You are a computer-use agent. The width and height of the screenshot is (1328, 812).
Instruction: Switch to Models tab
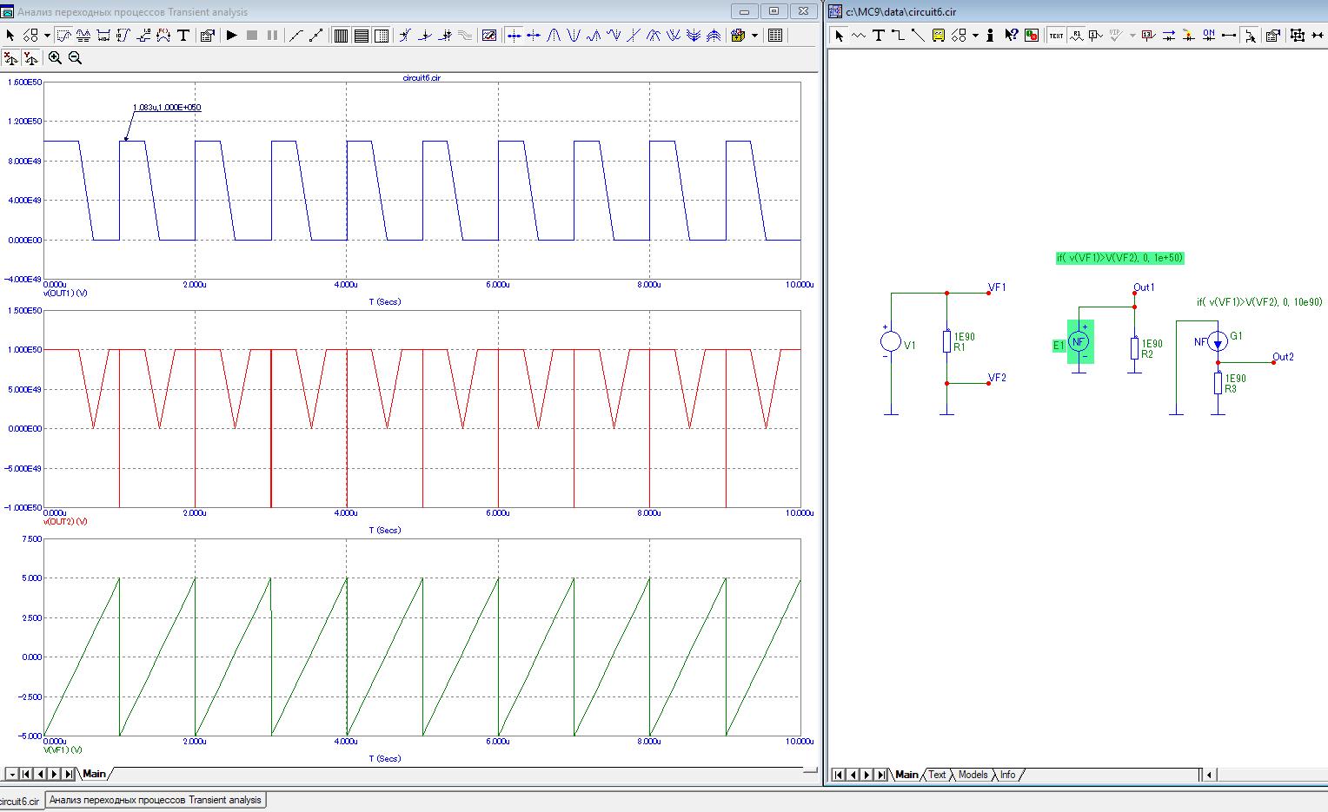click(x=973, y=775)
